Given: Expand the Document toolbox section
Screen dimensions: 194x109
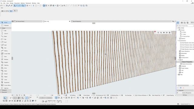Looking at the screenshot, I should coord(1,92).
